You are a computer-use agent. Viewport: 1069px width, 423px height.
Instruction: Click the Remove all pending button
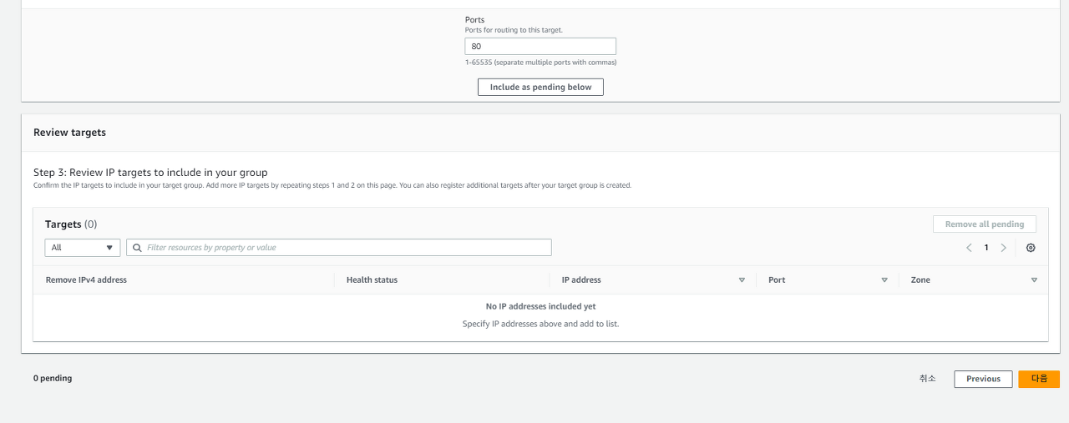[x=985, y=224]
